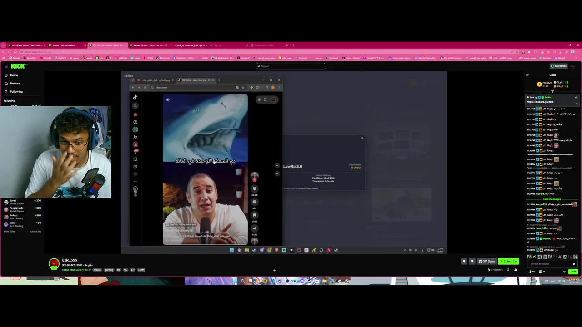Expand the pinned message chevron
The width and height of the screenshot is (582, 327).
(x=577, y=103)
